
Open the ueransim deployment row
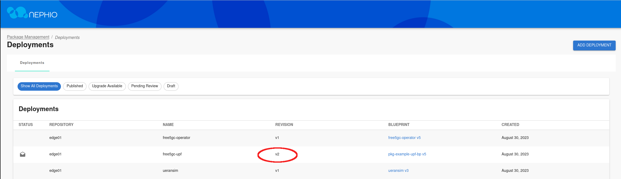click(x=170, y=171)
